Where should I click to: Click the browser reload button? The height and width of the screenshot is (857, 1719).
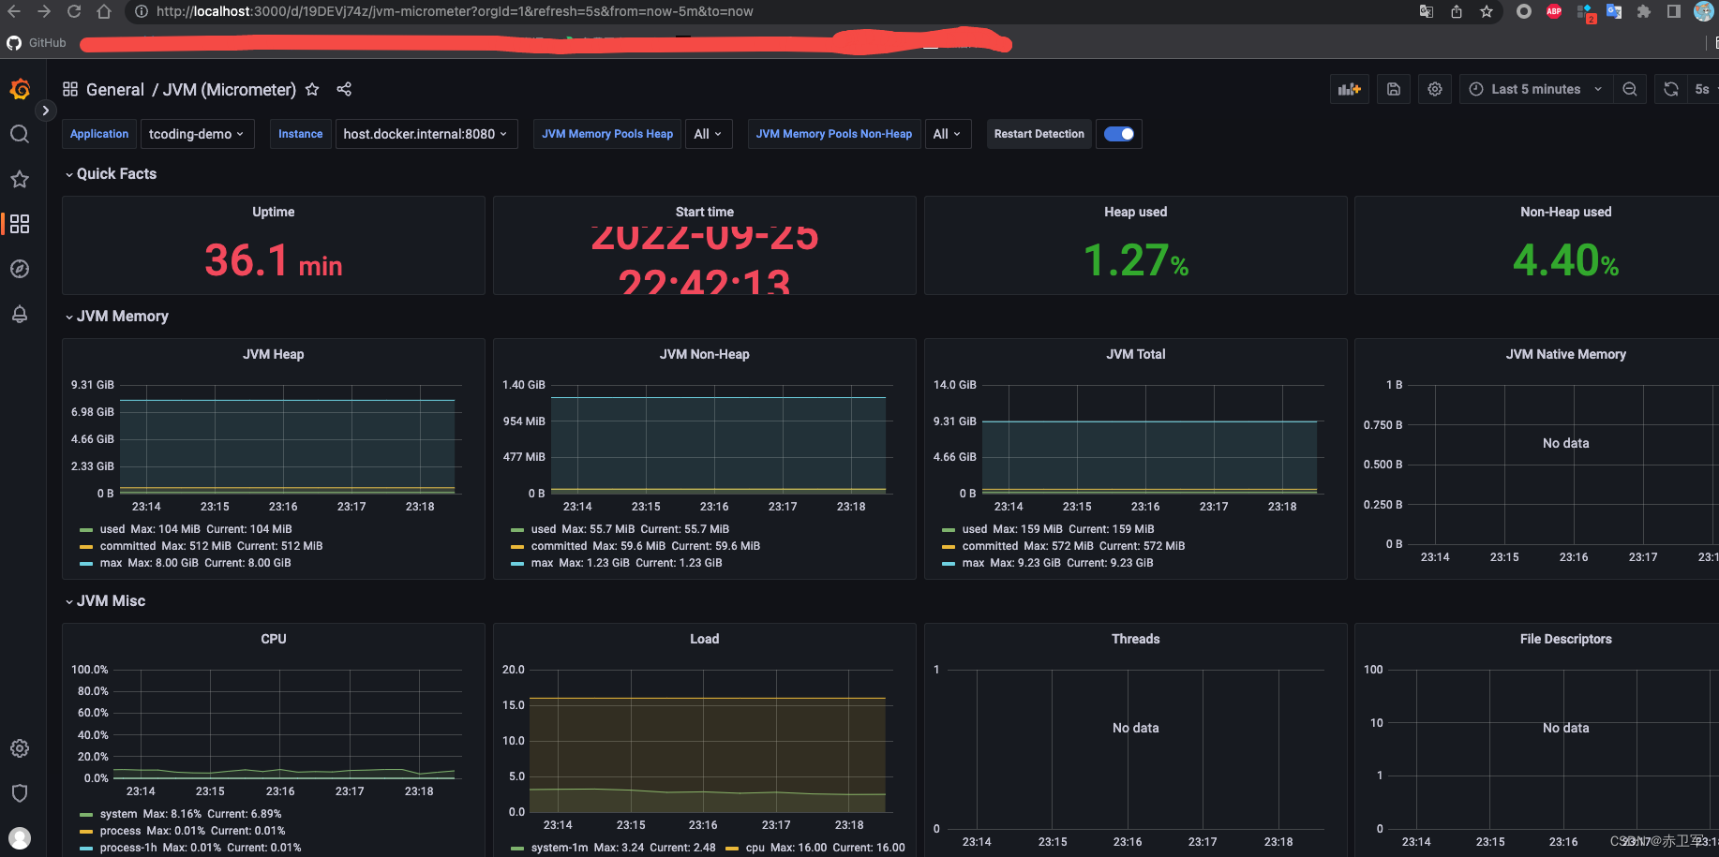tap(74, 11)
